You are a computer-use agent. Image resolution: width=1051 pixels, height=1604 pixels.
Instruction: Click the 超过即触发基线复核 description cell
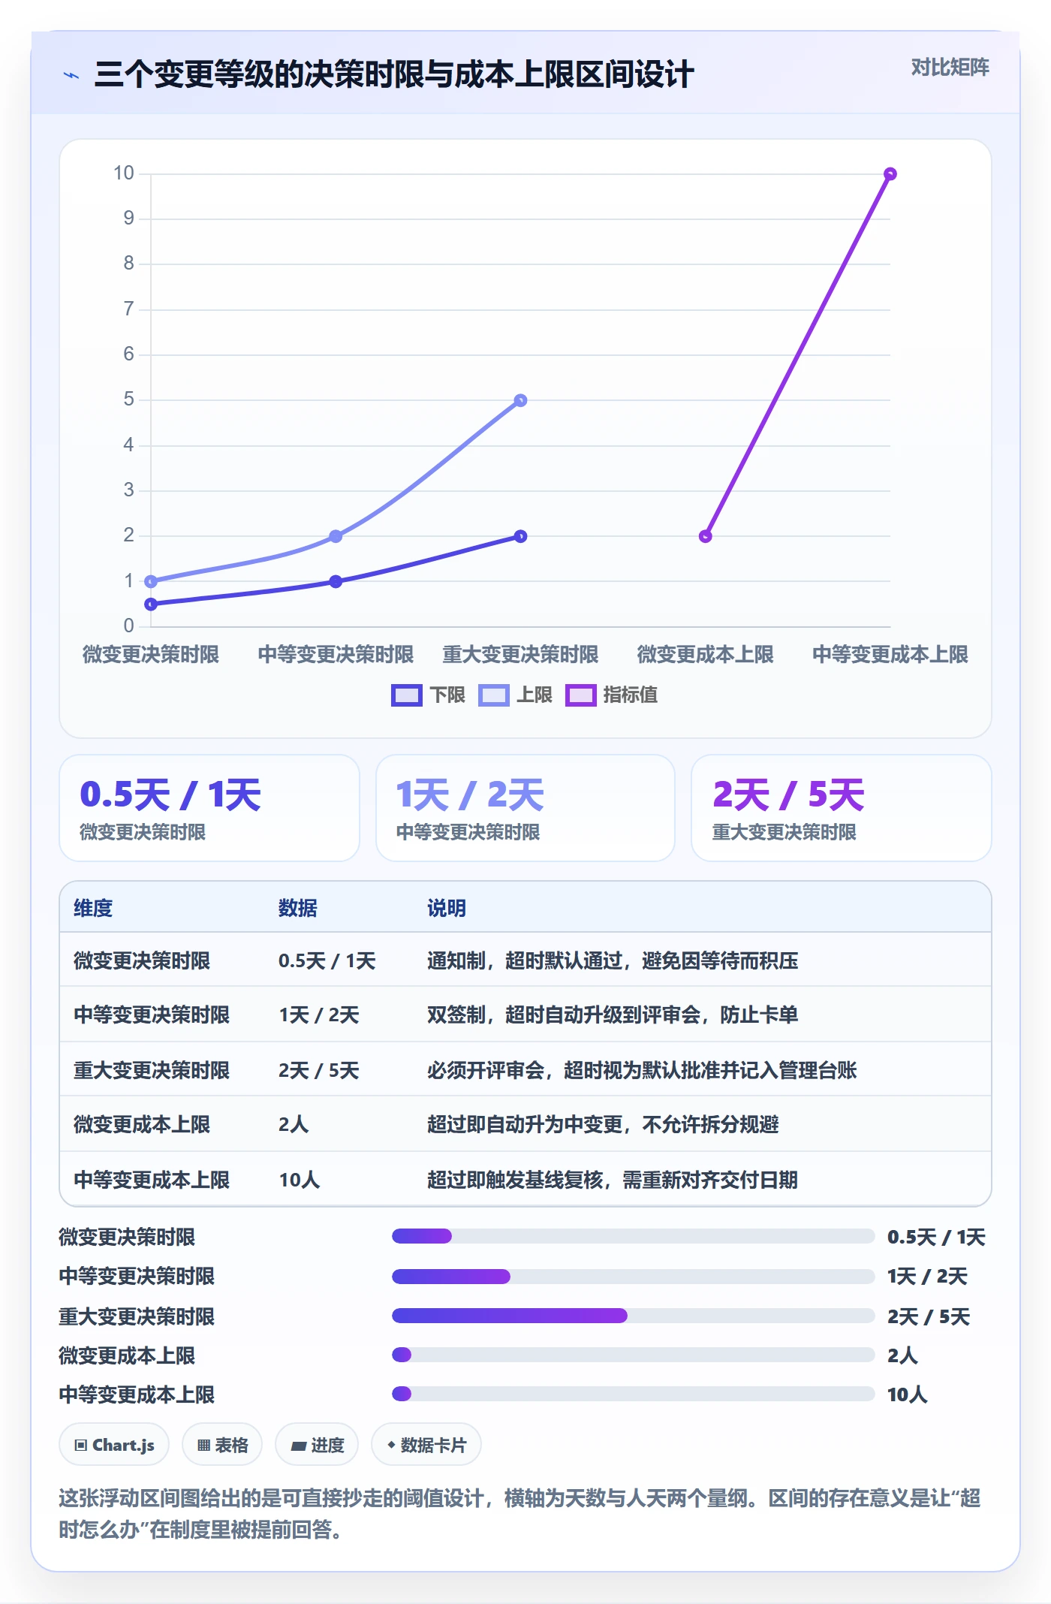point(613,1180)
